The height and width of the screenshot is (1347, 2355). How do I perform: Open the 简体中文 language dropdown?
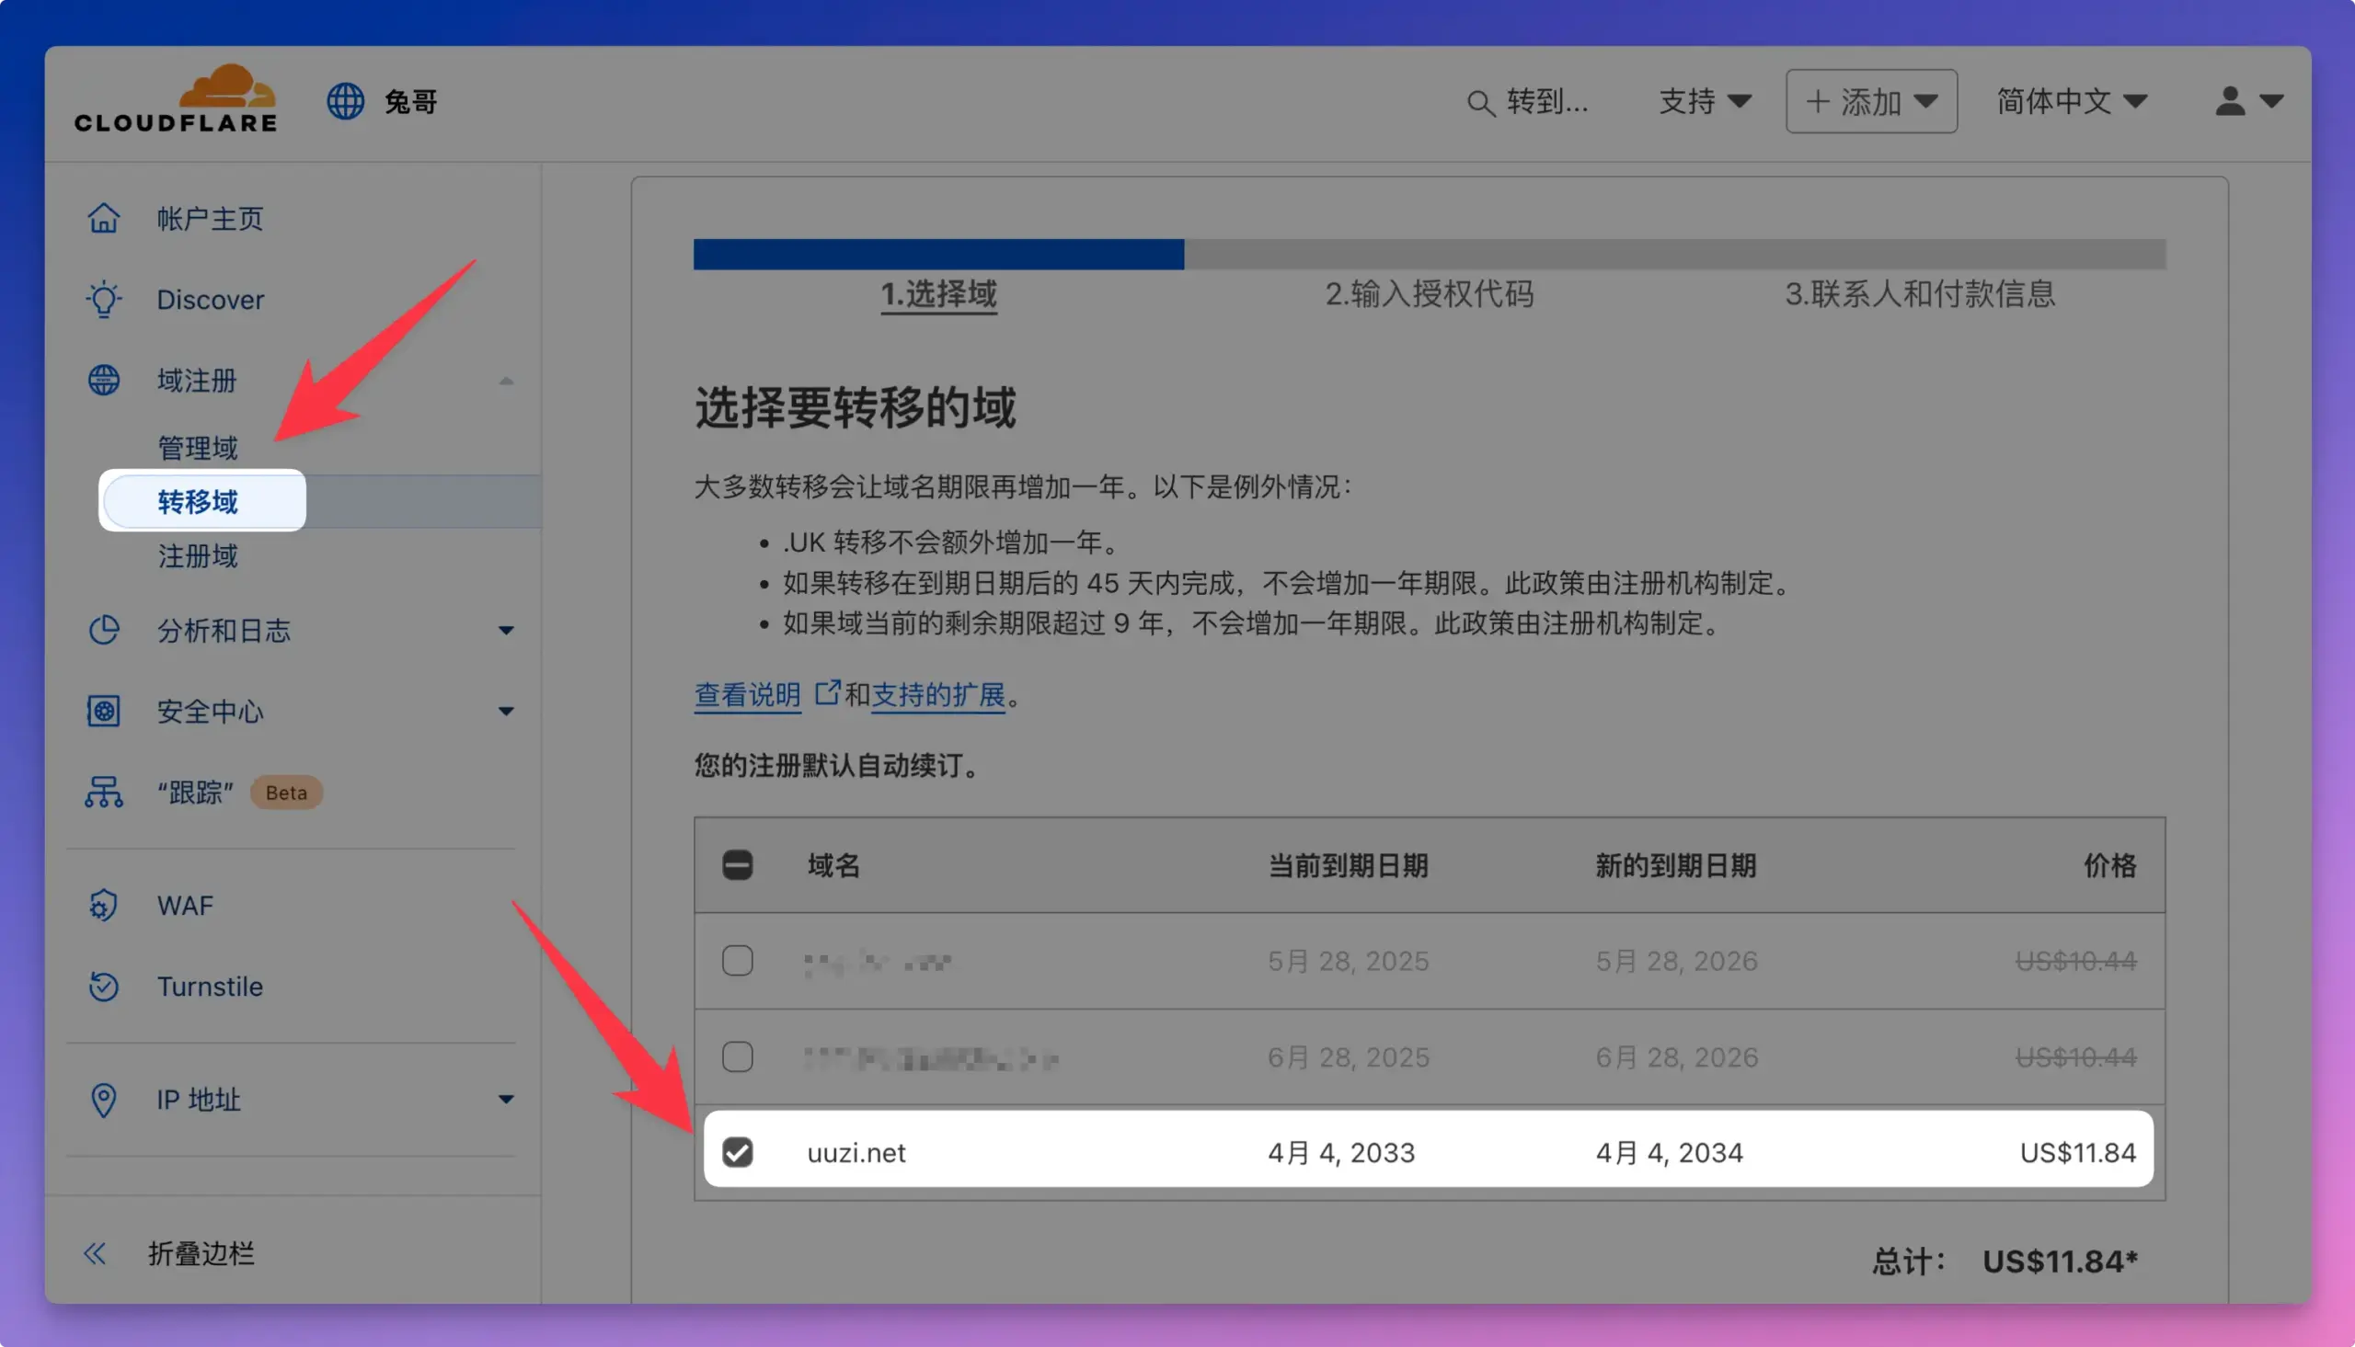pyautogui.click(x=2071, y=101)
